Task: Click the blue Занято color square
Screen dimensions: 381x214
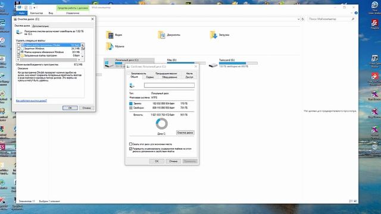Action: pyautogui.click(x=131, y=103)
